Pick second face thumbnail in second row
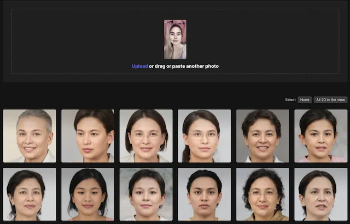The width and height of the screenshot is (350, 224). (x=87, y=194)
